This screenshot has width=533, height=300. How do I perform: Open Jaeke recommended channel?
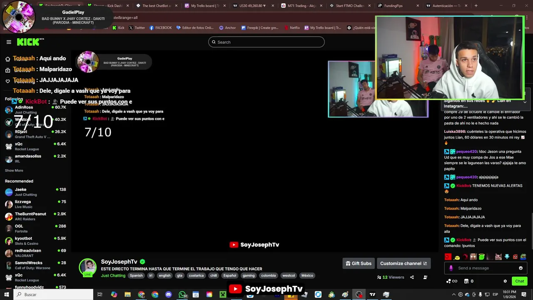coord(35,192)
